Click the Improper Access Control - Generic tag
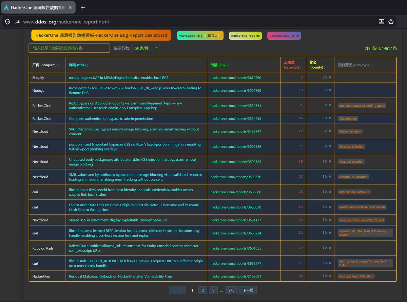 click(362, 106)
